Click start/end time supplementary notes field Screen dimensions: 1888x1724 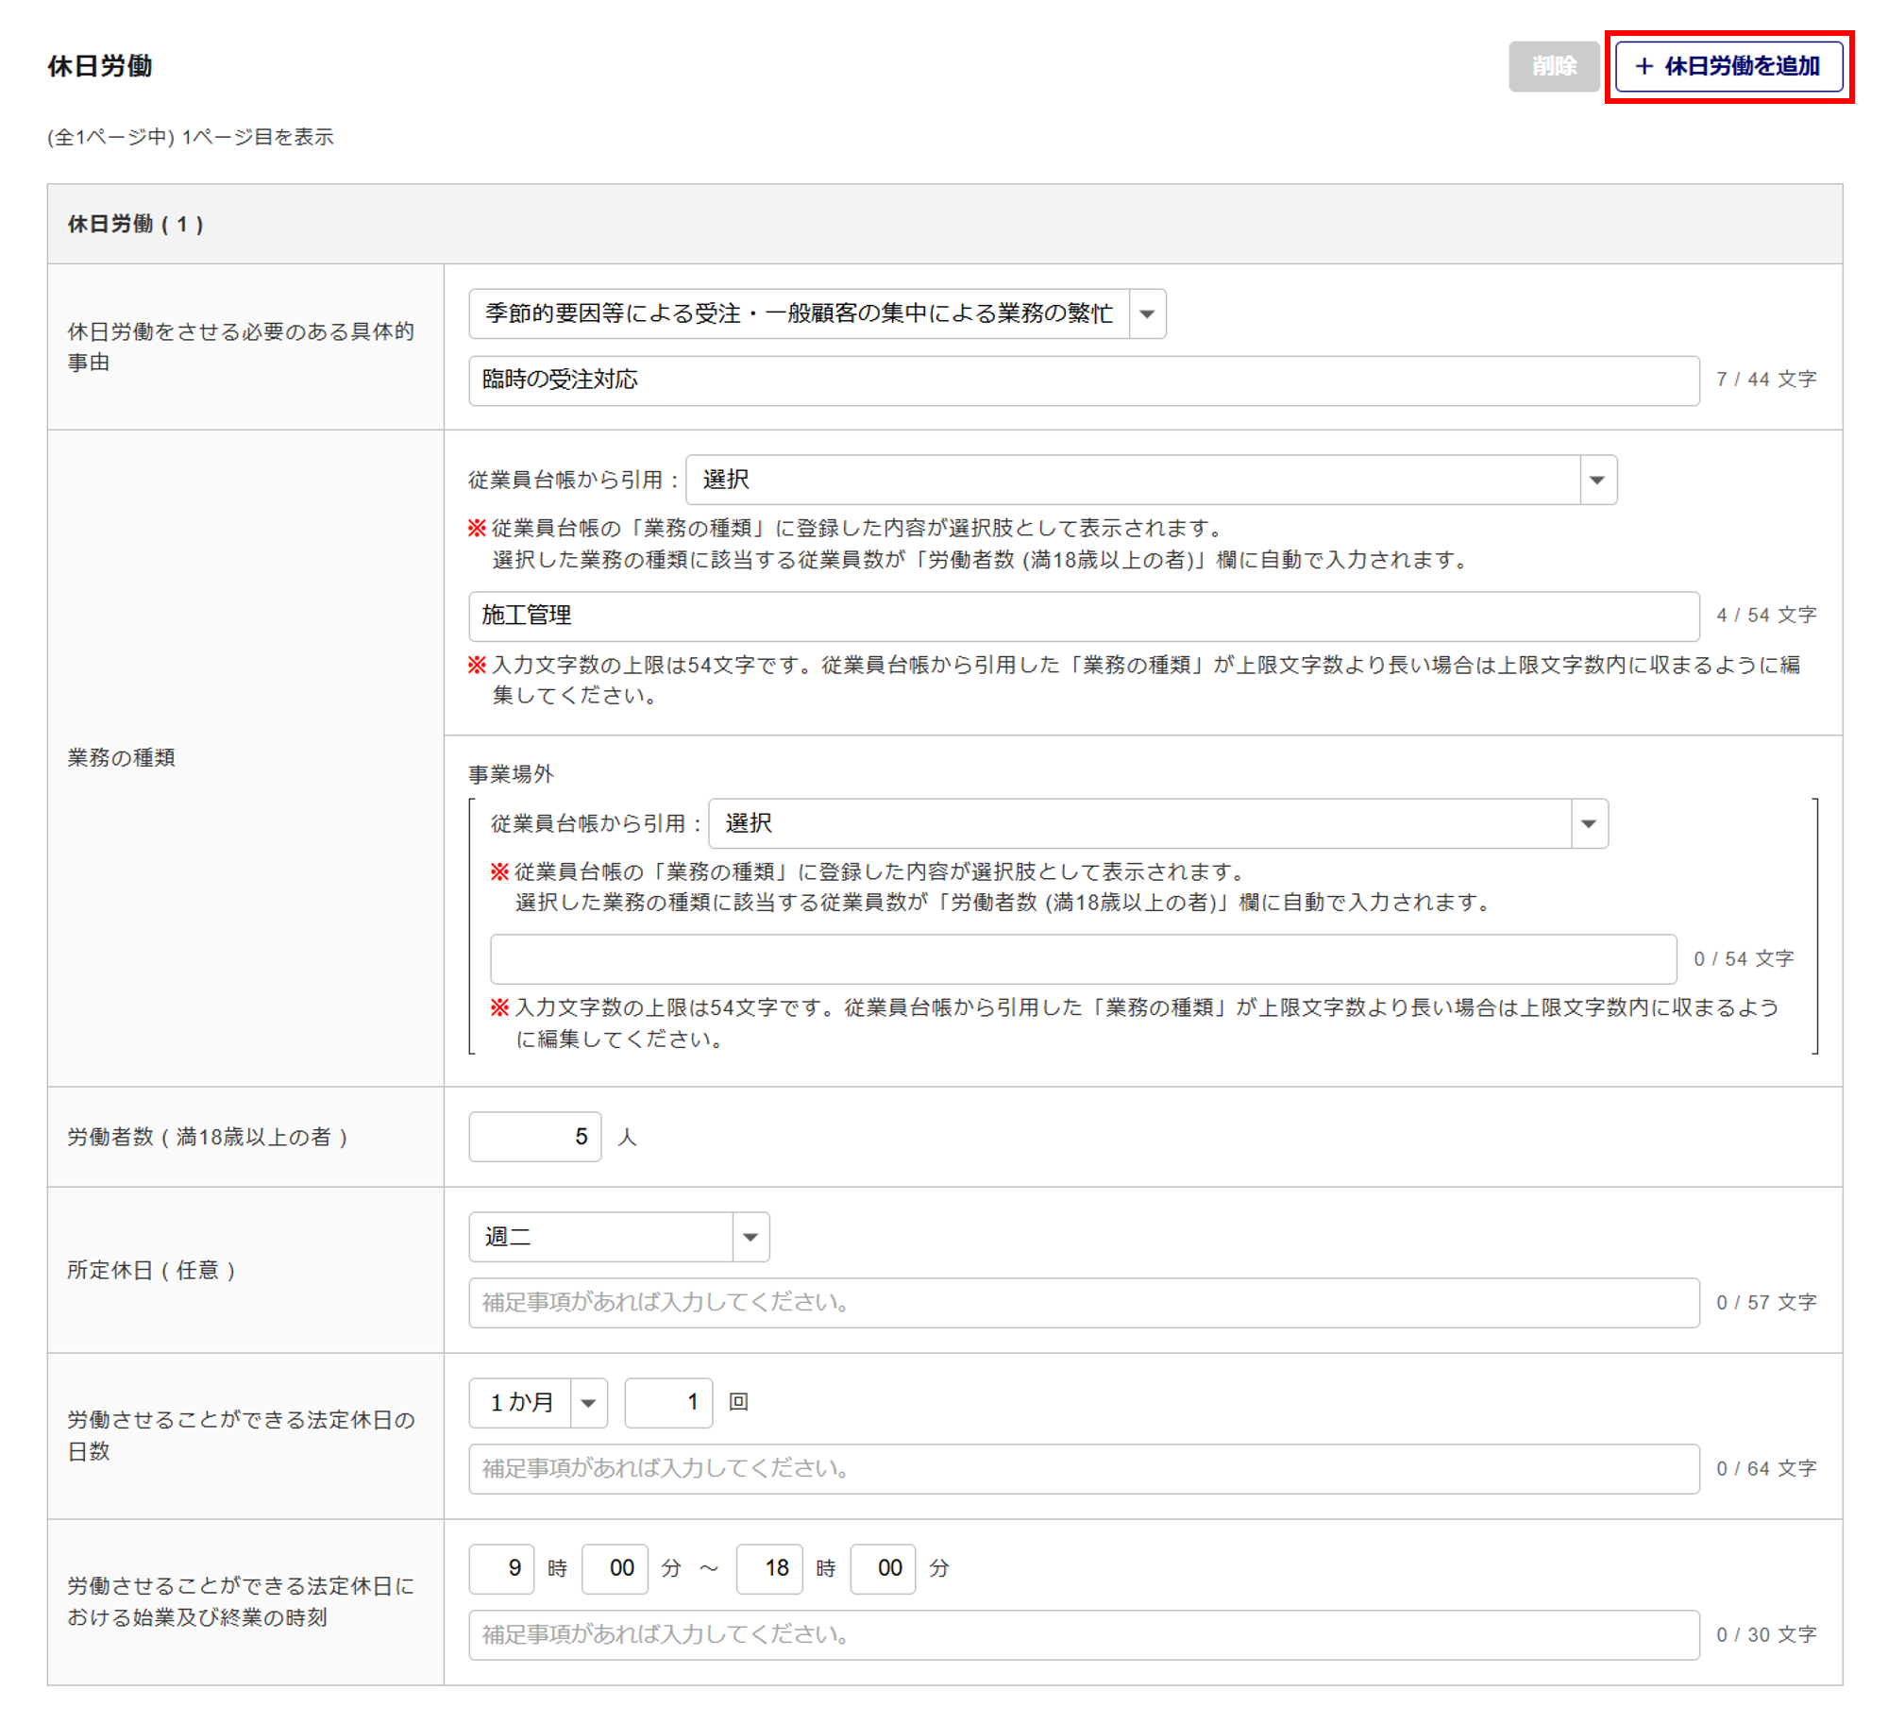pos(1083,1635)
